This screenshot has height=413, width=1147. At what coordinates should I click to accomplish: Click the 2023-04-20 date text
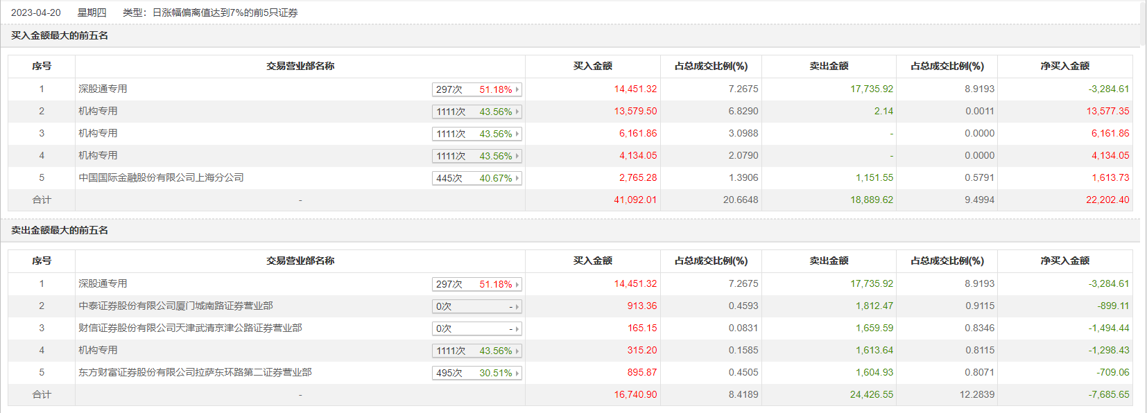point(36,12)
